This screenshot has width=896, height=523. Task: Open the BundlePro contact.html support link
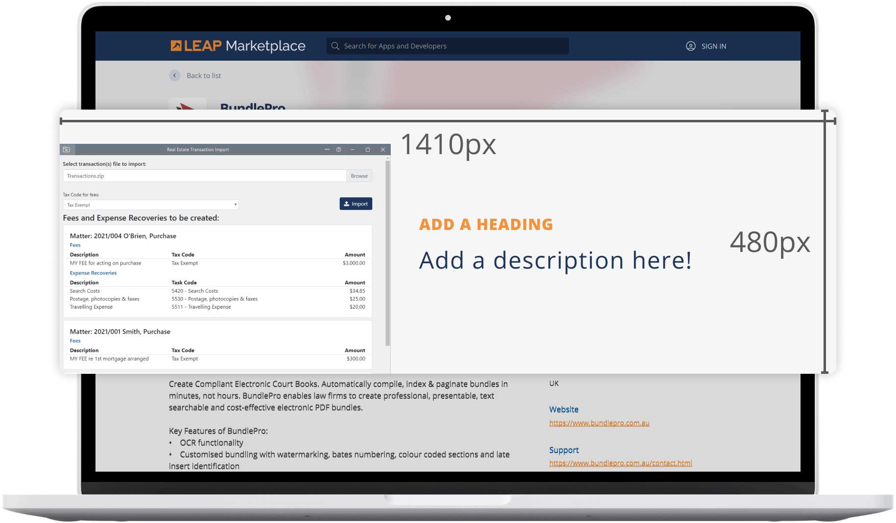(x=620, y=463)
